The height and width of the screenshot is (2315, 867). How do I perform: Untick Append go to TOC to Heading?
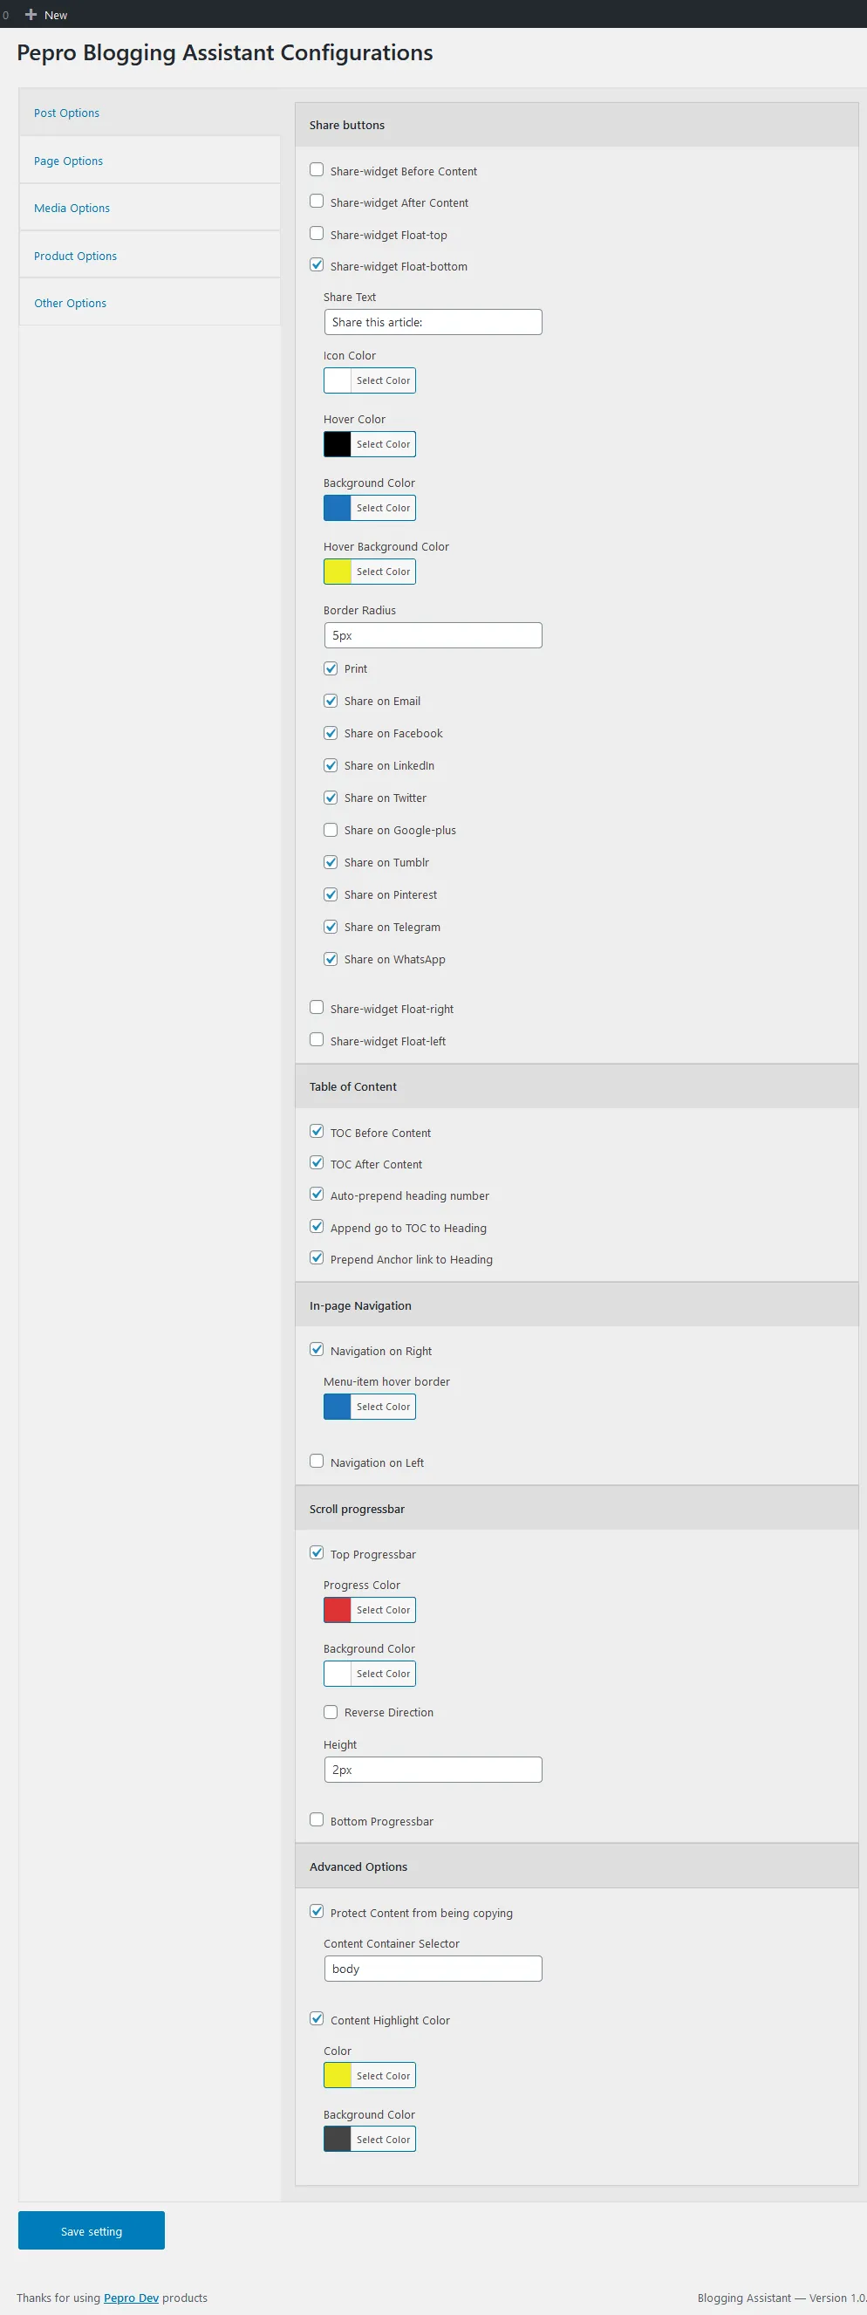click(x=317, y=1227)
